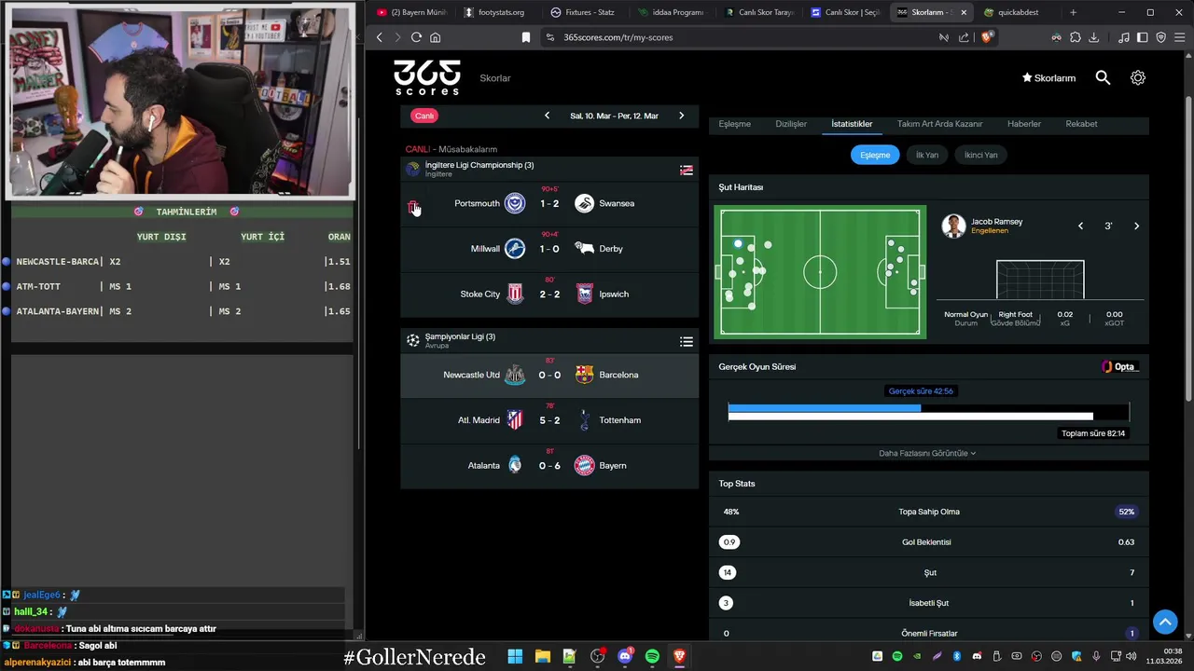Click the blue scroll-to-top arrow button

tap(1165, 622)
